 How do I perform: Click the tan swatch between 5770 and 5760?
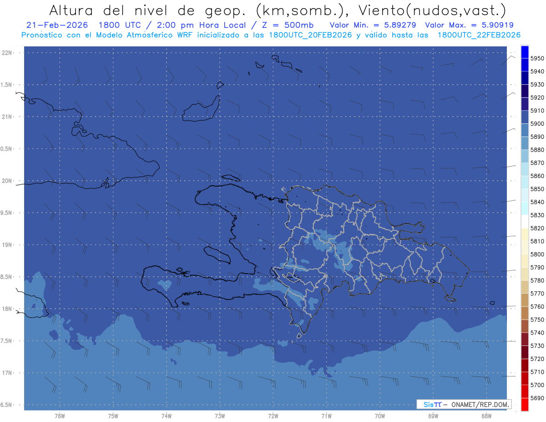coord(525,300)
